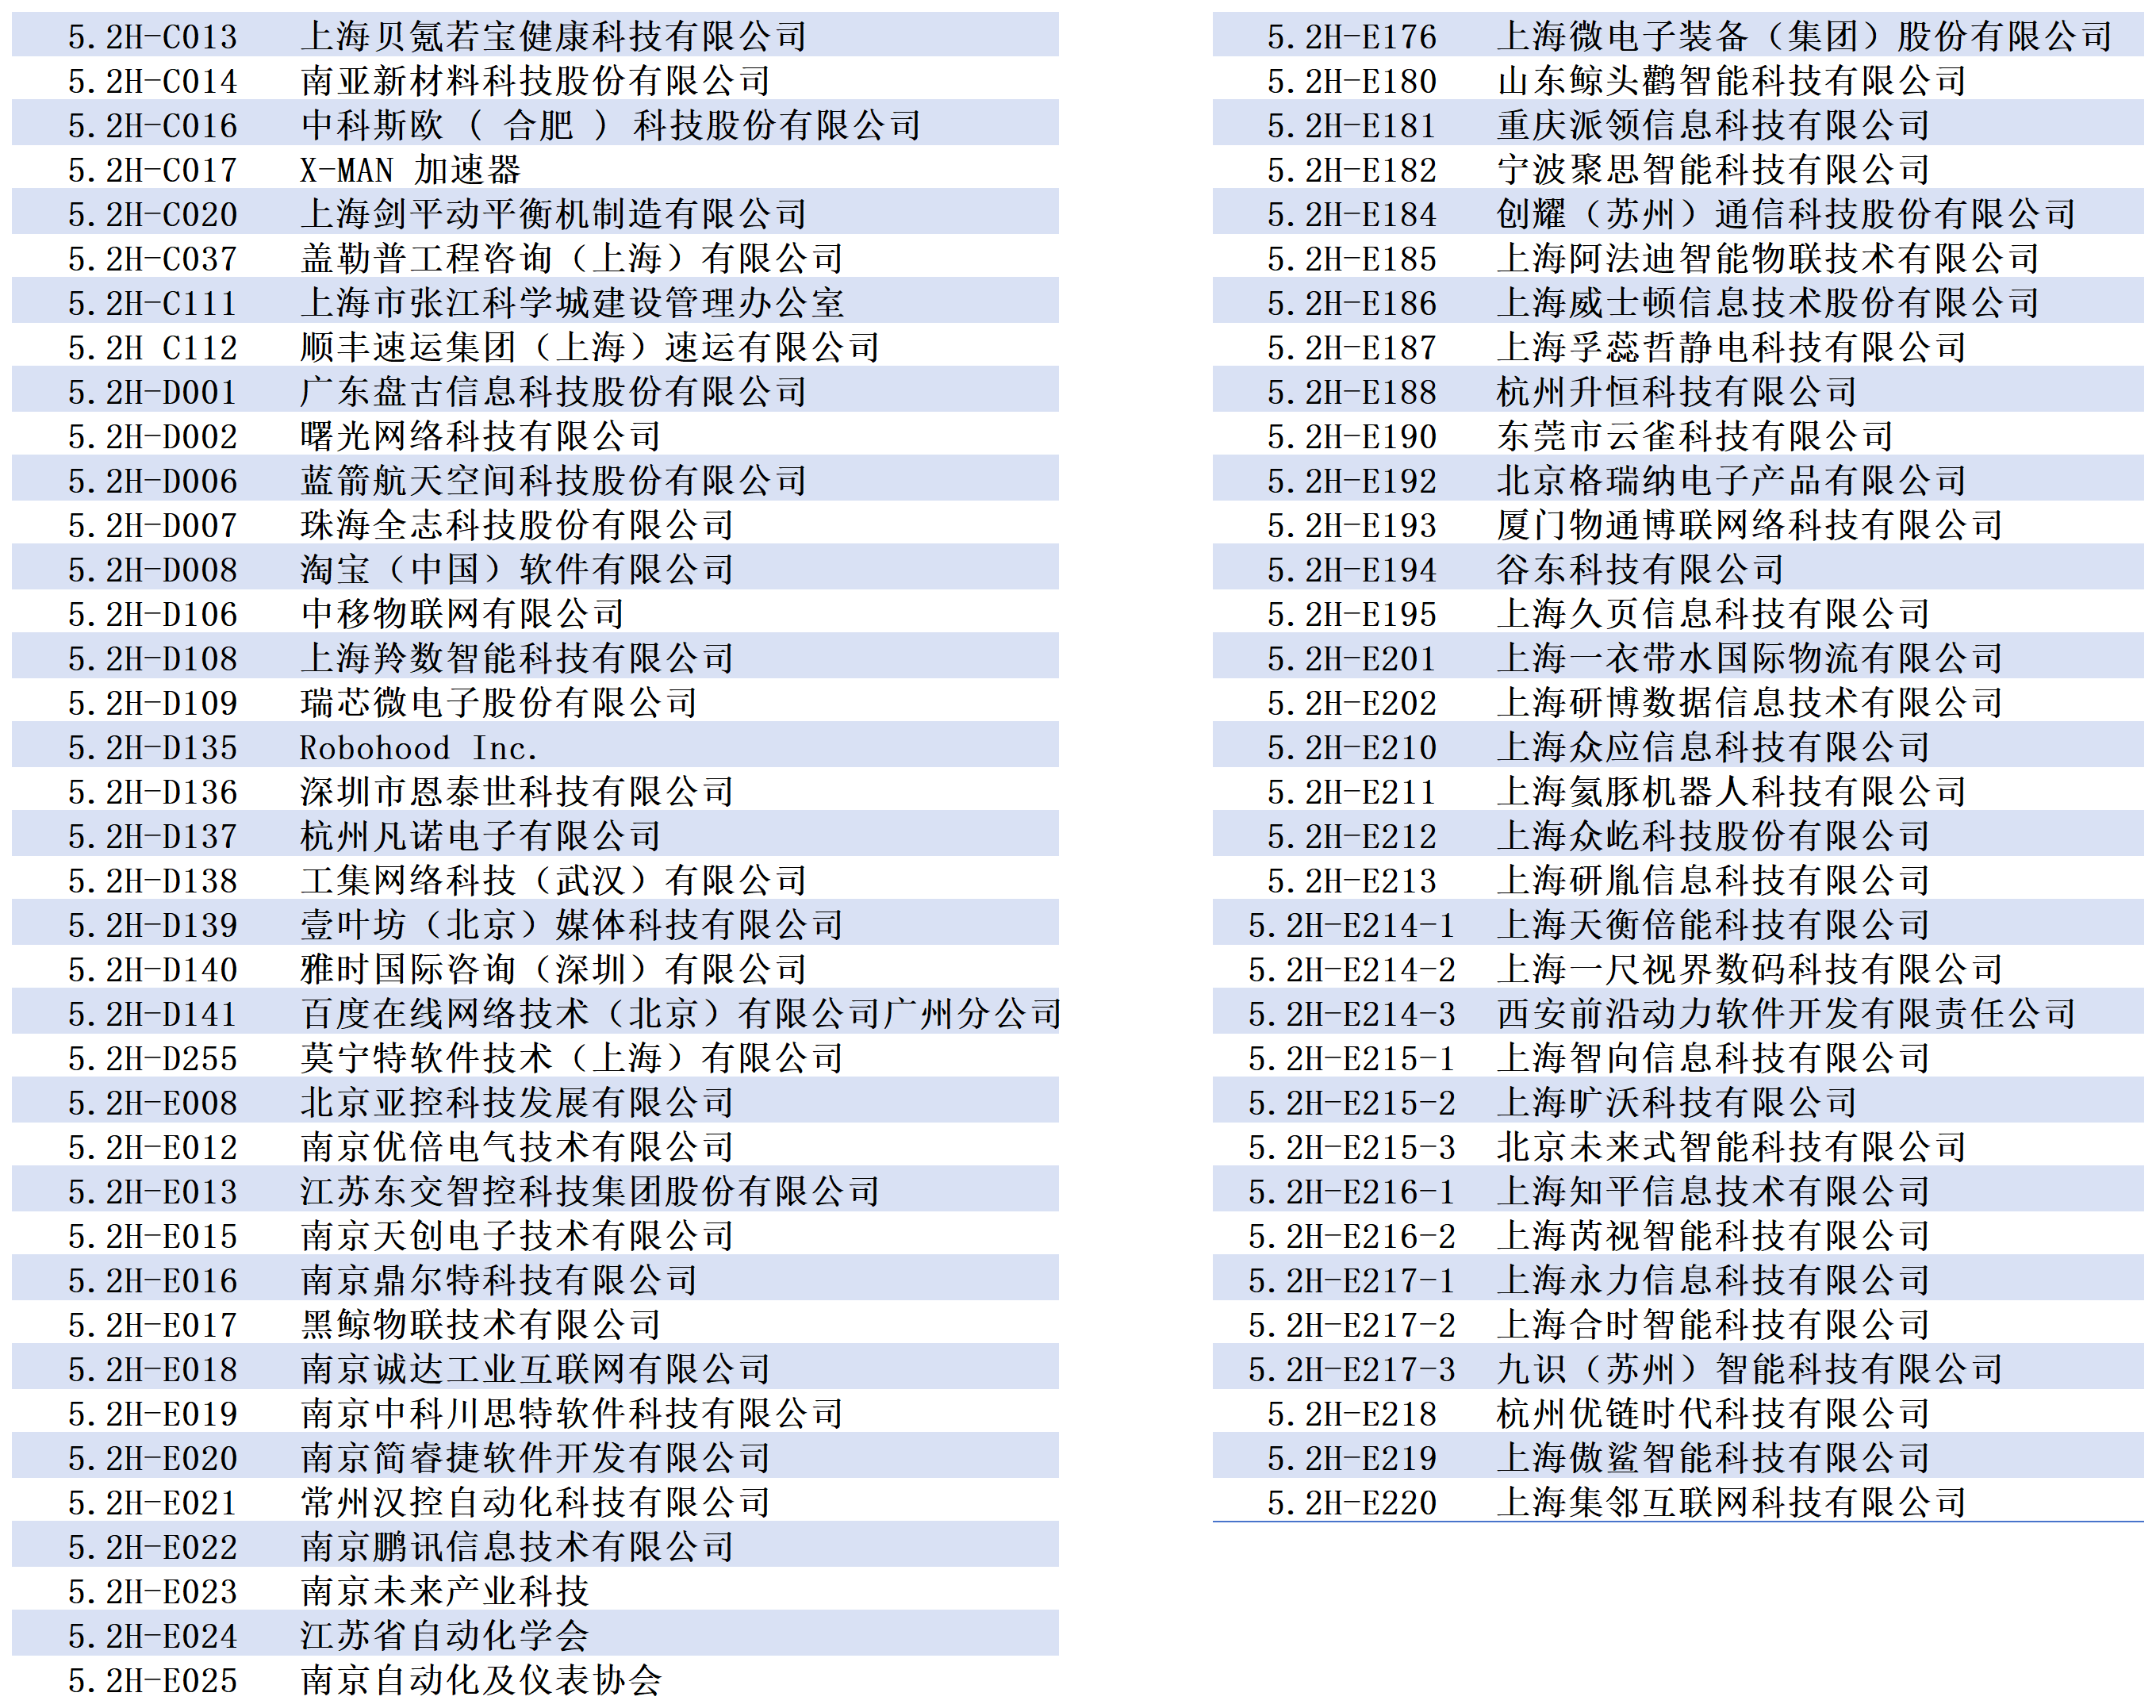Select 上海阿法迪智能物联技术有限公司
This screenshot has height=1708, width=2156.
tap(1768, 259)
